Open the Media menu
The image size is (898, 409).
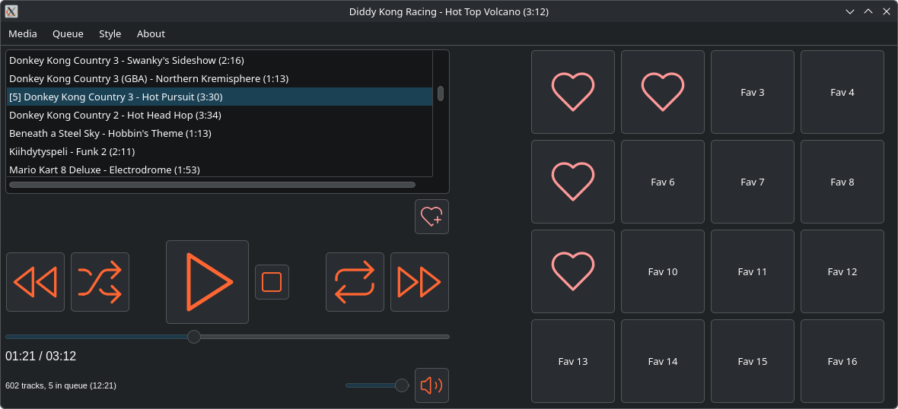click(23, 33)
